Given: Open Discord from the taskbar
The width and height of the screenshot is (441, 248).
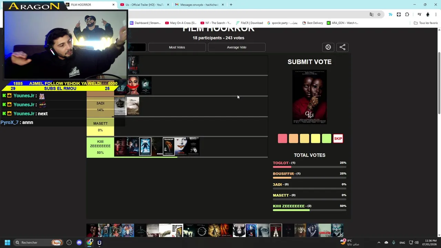Looking at the screenshot, I should tap(79, 242).
